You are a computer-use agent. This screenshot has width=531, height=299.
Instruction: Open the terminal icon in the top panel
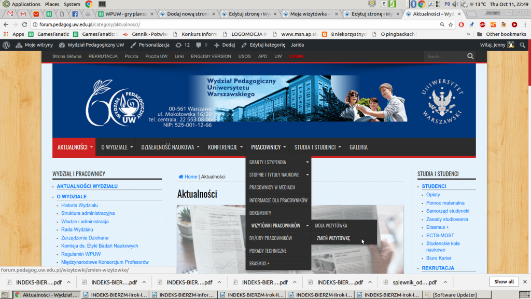tap(102, 4)
